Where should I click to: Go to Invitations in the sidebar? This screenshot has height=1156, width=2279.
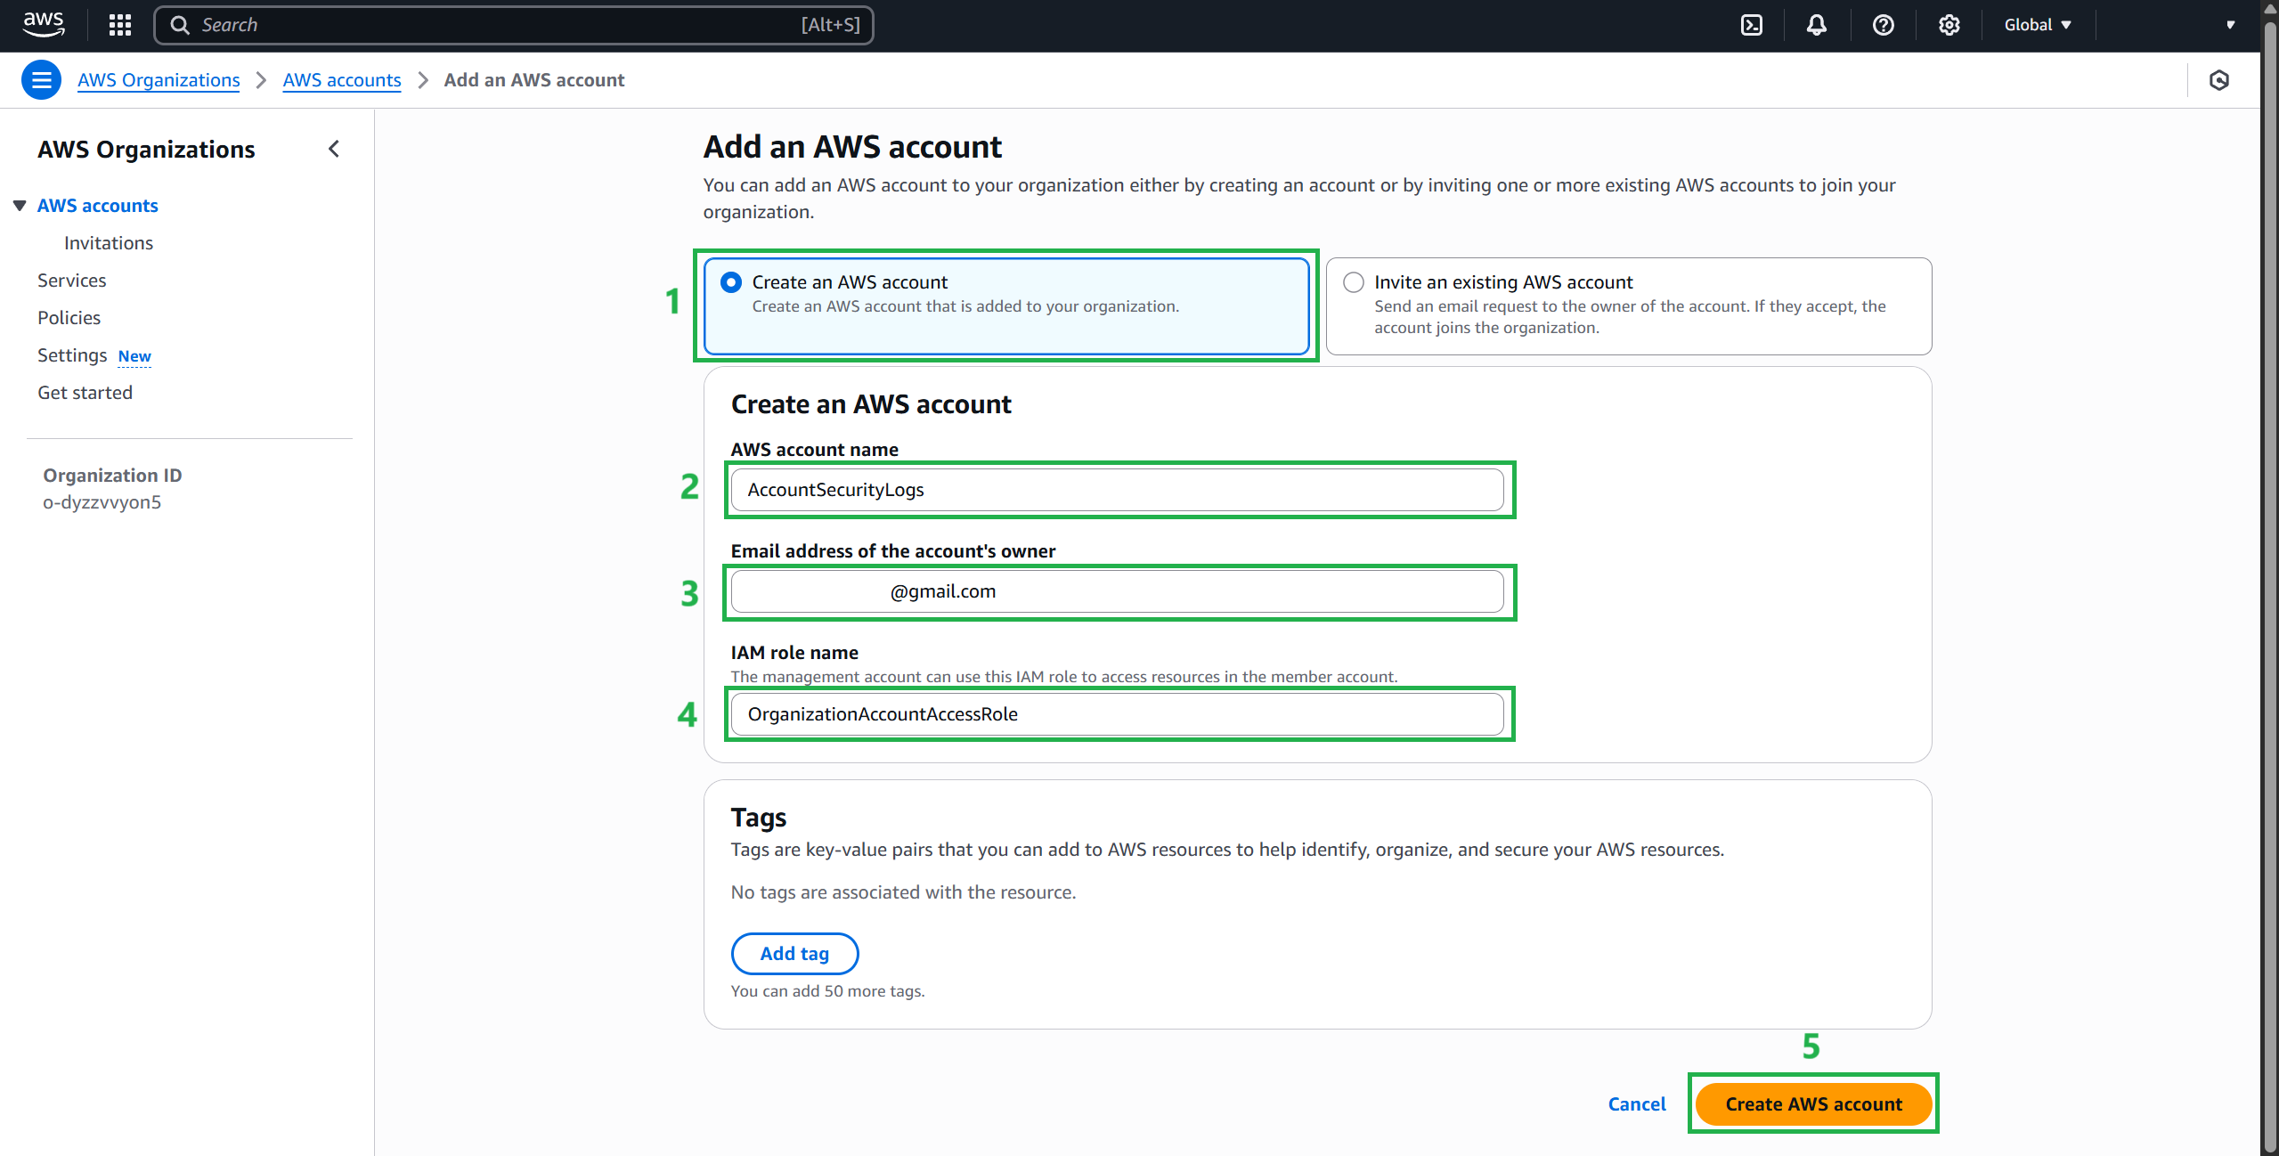[108, 243]
